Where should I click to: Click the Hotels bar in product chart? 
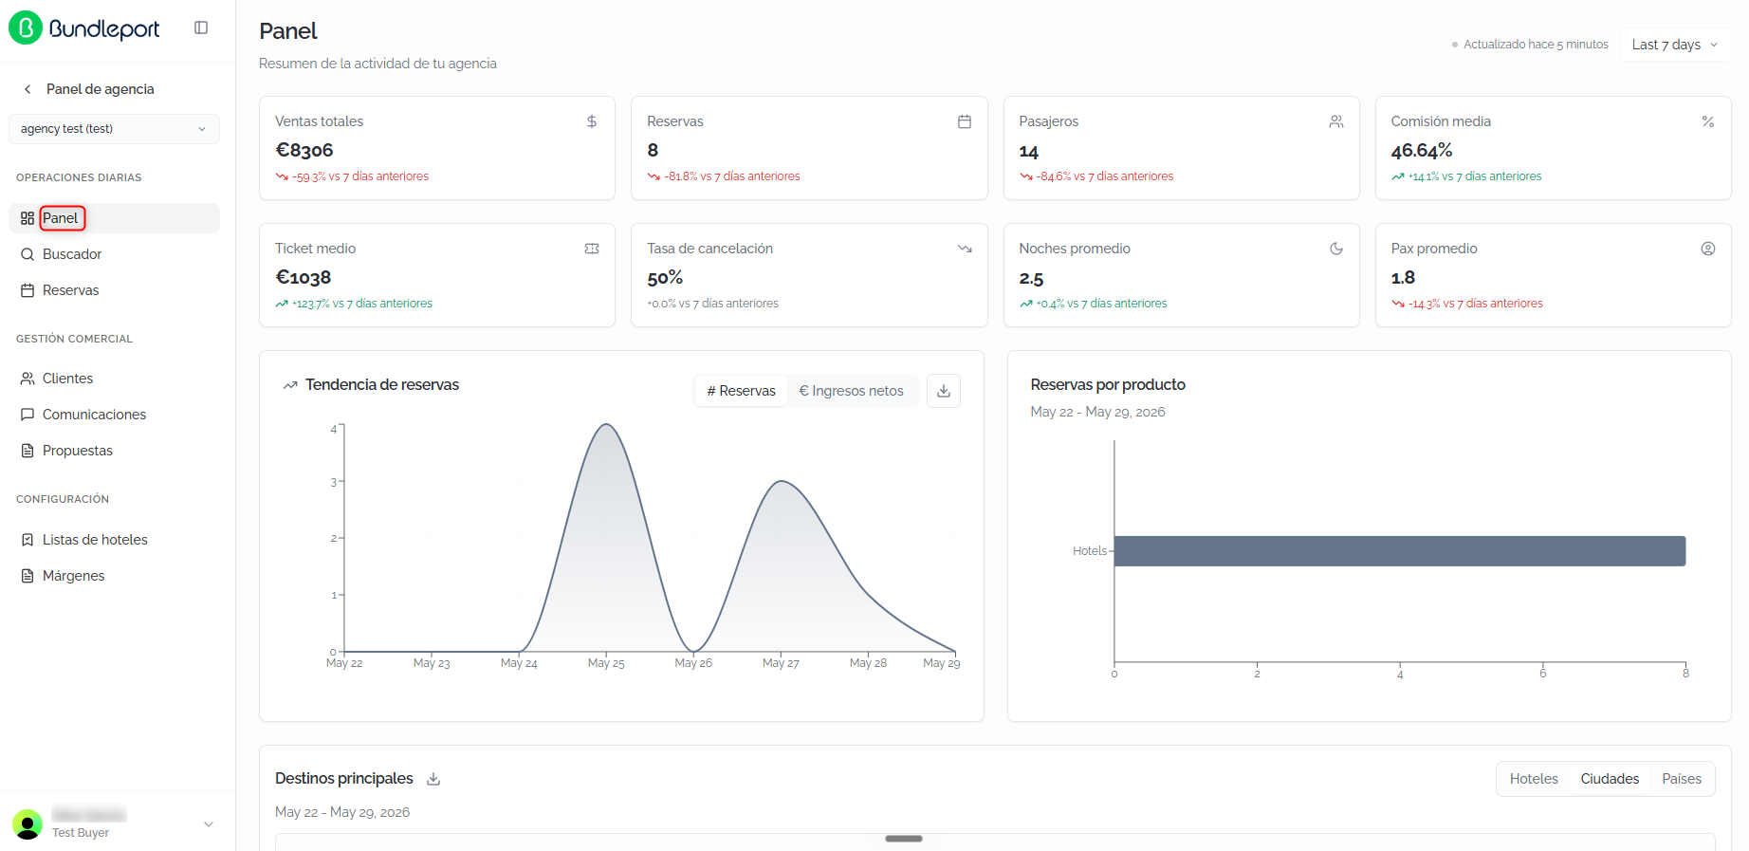click(x=1400, y=551)
